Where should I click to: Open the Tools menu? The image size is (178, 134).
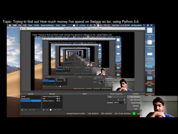58,25
